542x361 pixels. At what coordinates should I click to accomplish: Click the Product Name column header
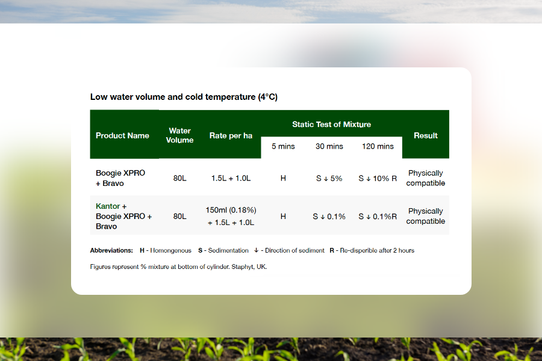122,135
